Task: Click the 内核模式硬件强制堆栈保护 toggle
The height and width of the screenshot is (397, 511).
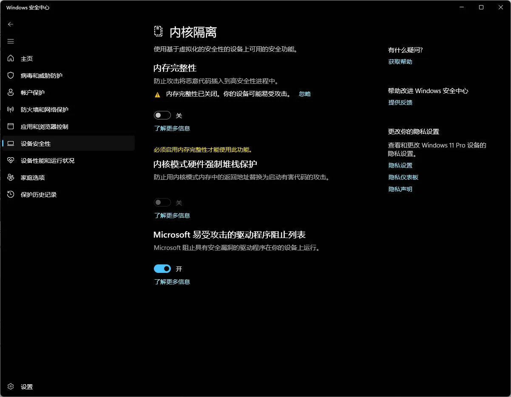Action: (x=162, y=202)
